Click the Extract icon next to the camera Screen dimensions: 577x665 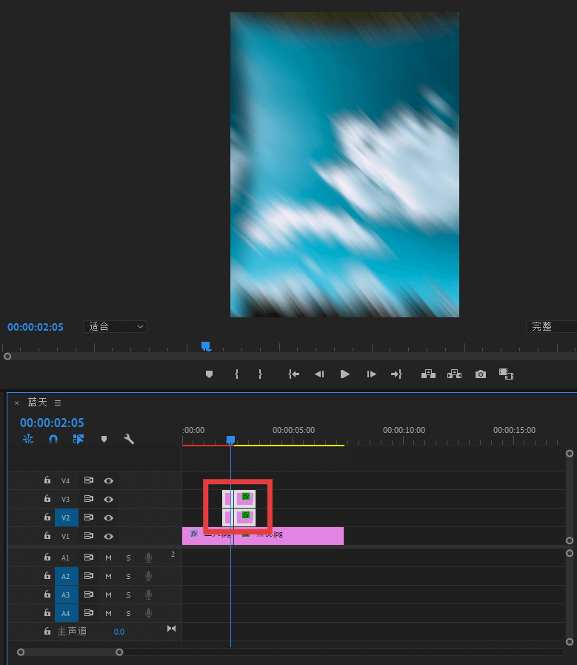coord(454,374)
